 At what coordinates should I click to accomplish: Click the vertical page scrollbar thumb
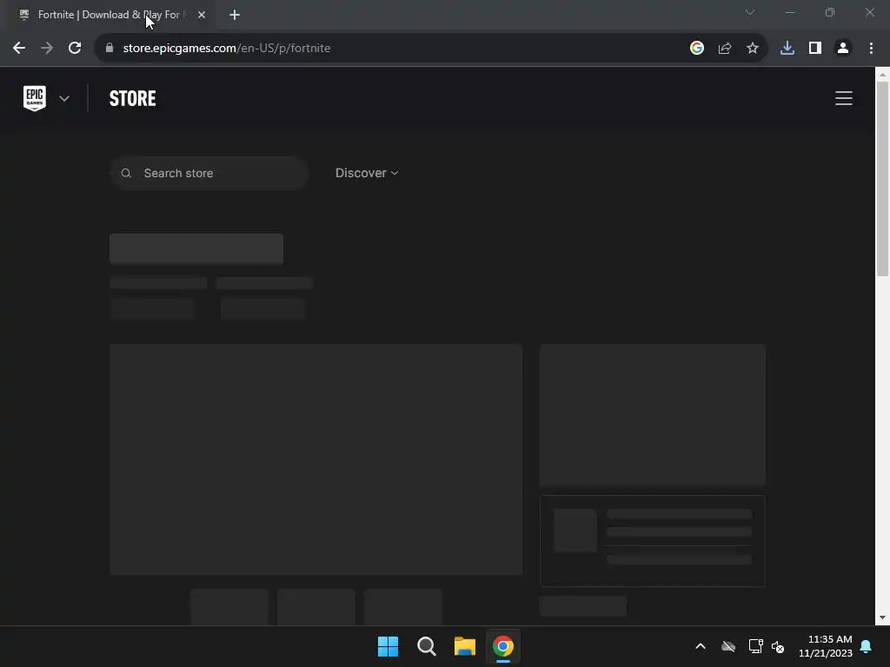pos(882,179)
